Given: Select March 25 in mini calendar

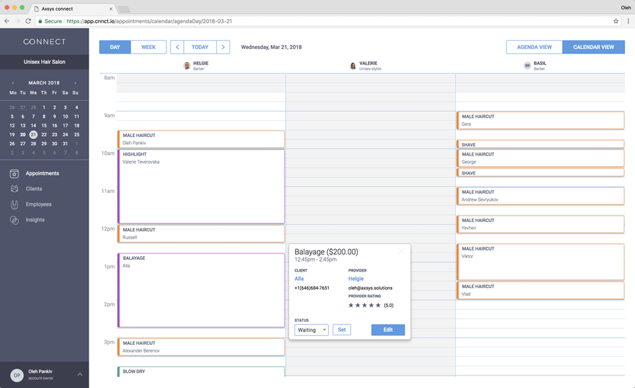Looking at the screenshot, I should [76, 134].
